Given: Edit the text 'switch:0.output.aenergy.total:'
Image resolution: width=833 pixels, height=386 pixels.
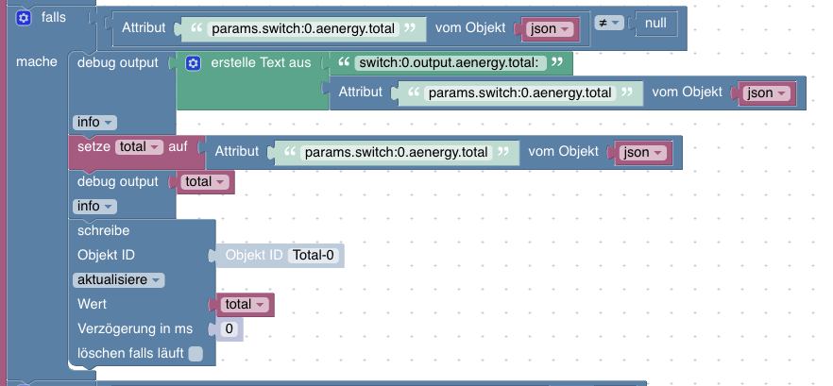Looking at the screenshot, I should click(x=450, y=63).
